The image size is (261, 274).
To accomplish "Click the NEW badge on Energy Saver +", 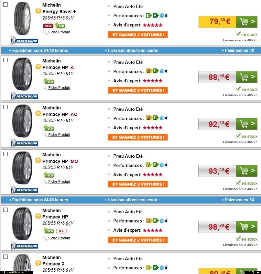I will [x=48, y=26].
